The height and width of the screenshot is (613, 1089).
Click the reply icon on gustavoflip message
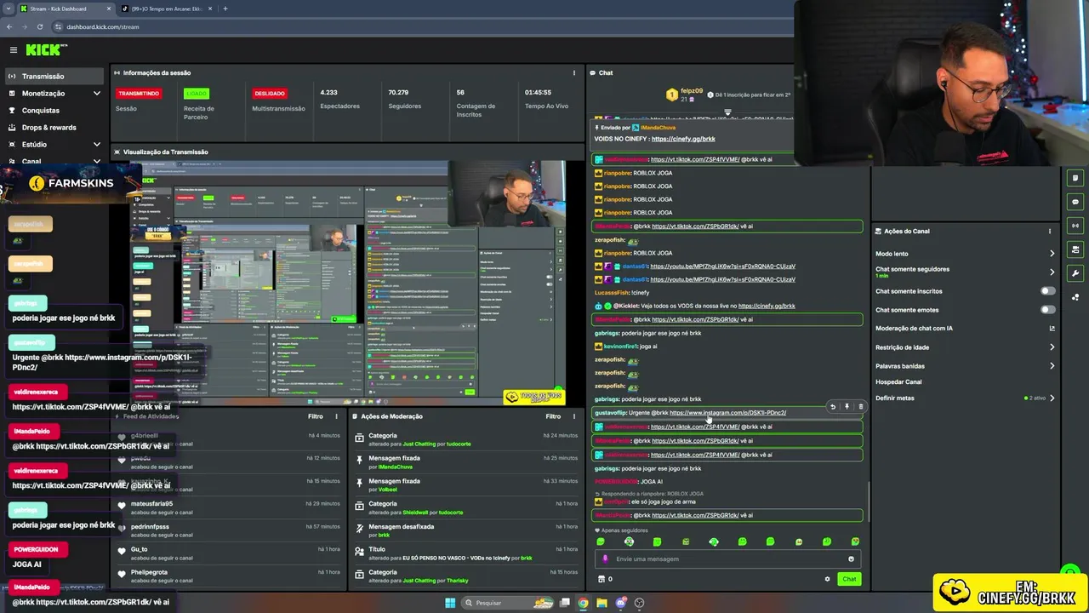(833, 407)
